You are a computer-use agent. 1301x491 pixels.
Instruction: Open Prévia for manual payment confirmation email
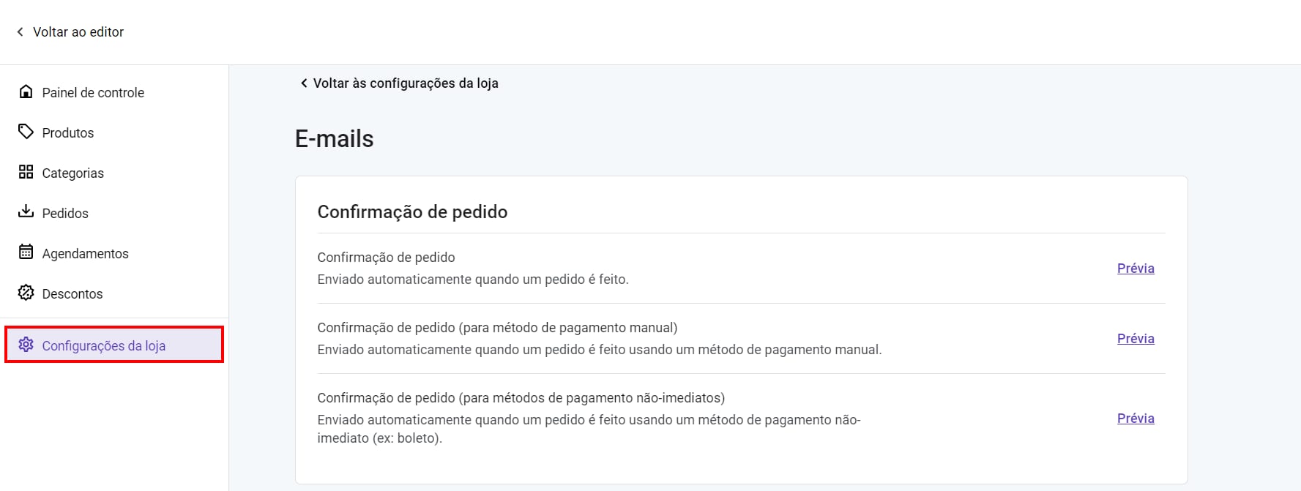1136,339
